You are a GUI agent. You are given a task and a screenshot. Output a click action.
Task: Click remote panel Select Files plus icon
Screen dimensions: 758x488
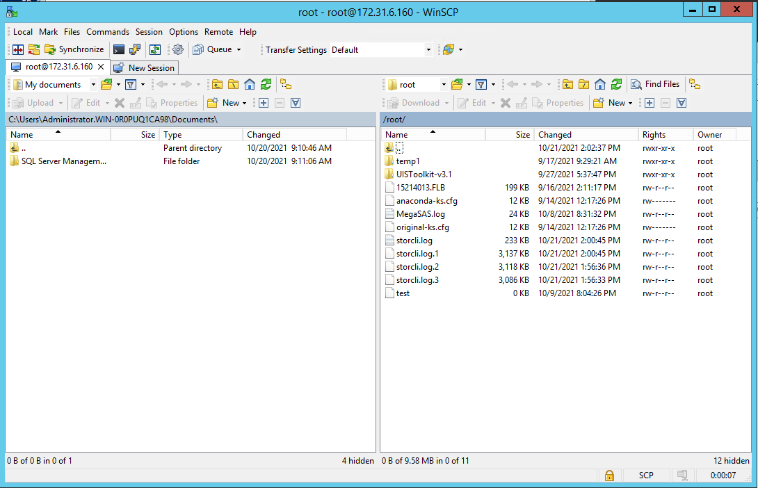point(650,102)
